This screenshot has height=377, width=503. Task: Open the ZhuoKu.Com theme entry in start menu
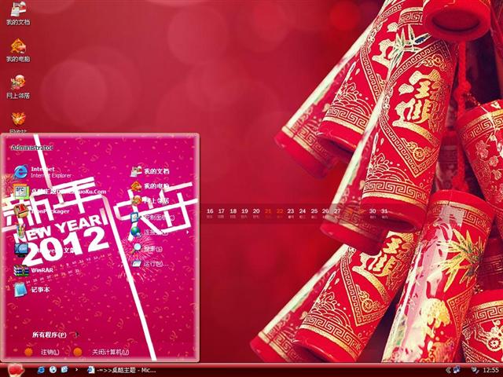(61, 192)
